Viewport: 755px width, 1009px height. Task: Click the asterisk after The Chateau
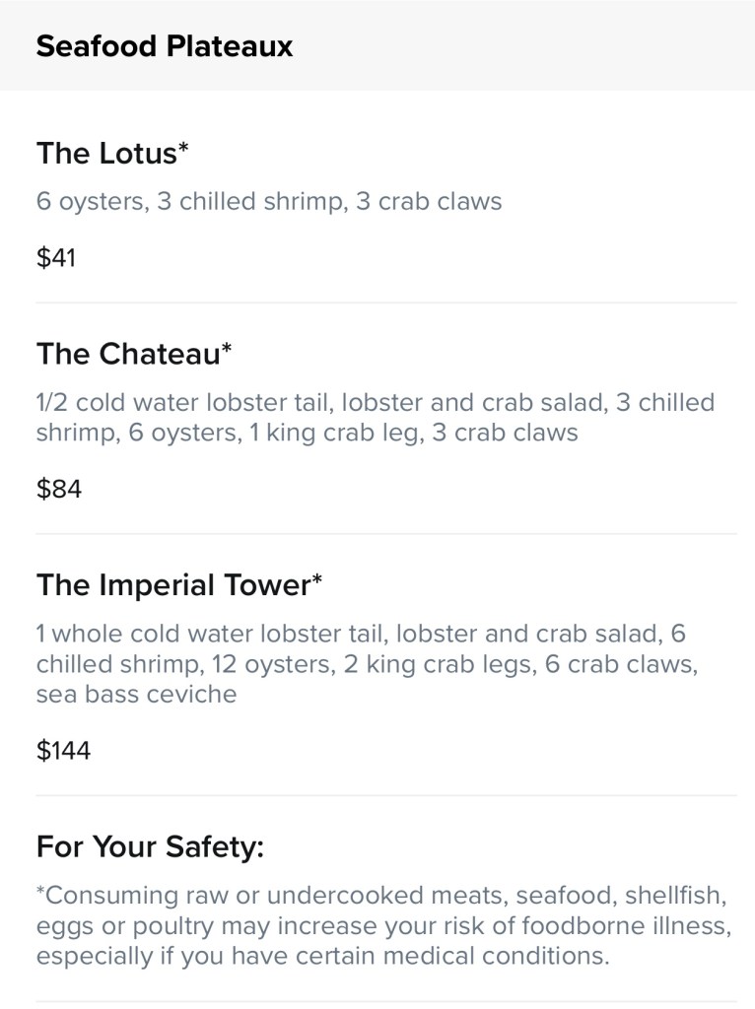coord(227,349)
